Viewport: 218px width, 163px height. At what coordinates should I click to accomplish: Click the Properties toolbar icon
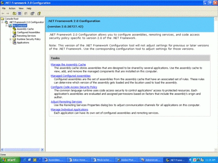(33, 13)
